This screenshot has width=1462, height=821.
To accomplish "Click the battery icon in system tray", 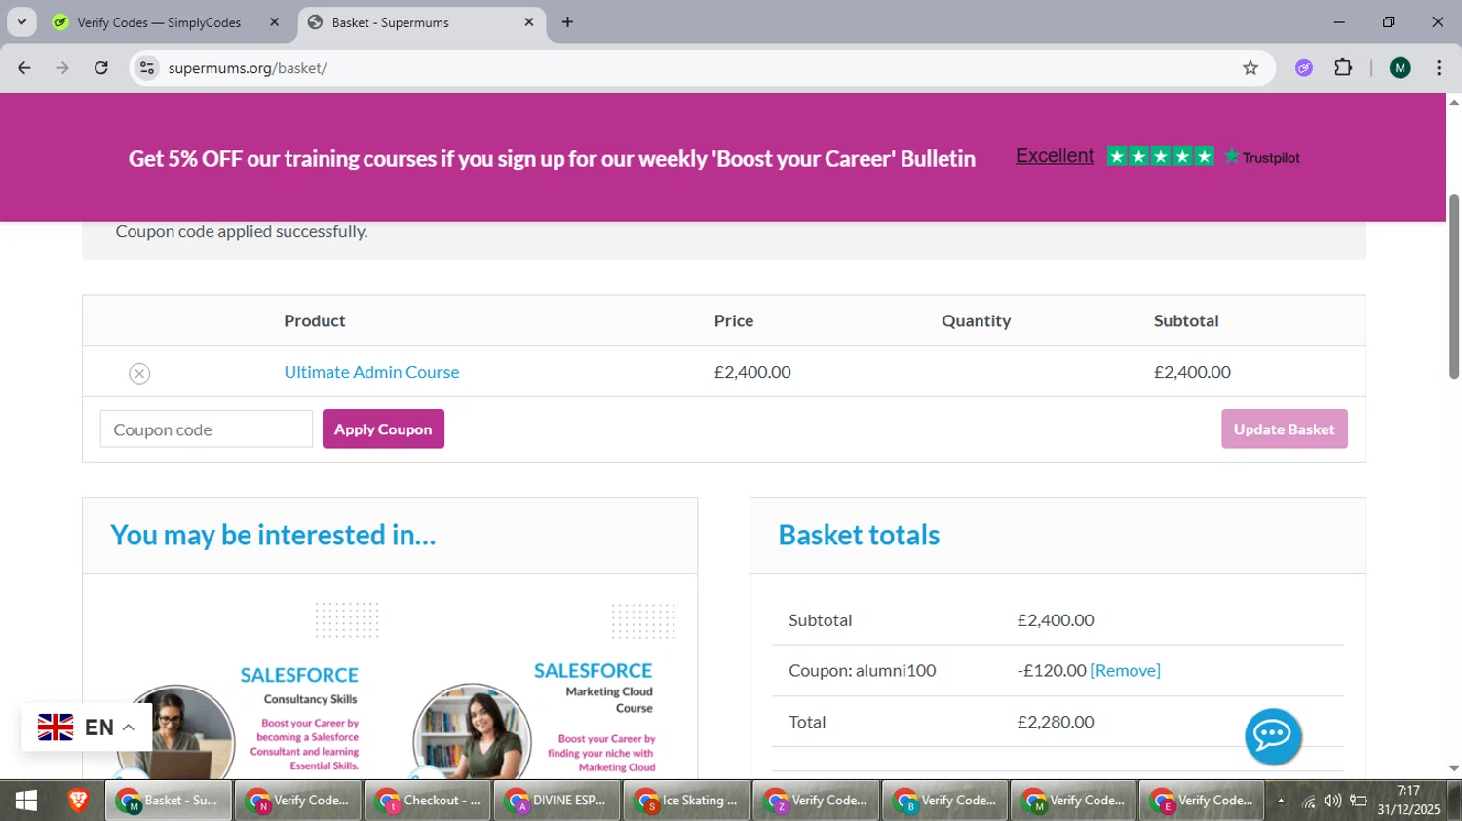I will tap(1358, 801).
